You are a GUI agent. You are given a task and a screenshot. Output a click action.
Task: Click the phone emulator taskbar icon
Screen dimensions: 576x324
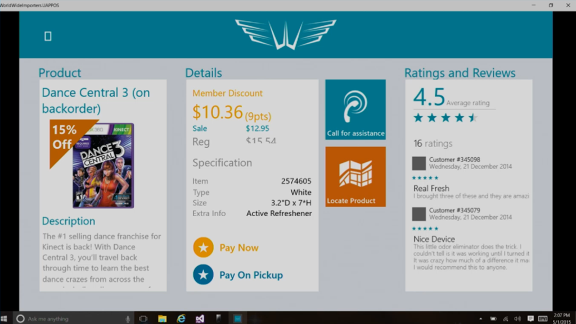pos(218,318)
